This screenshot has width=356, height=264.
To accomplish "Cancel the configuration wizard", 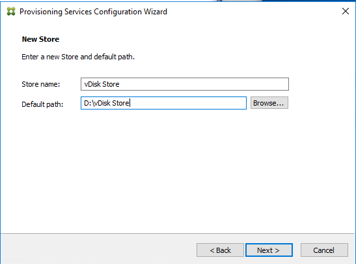I will 324,250.
